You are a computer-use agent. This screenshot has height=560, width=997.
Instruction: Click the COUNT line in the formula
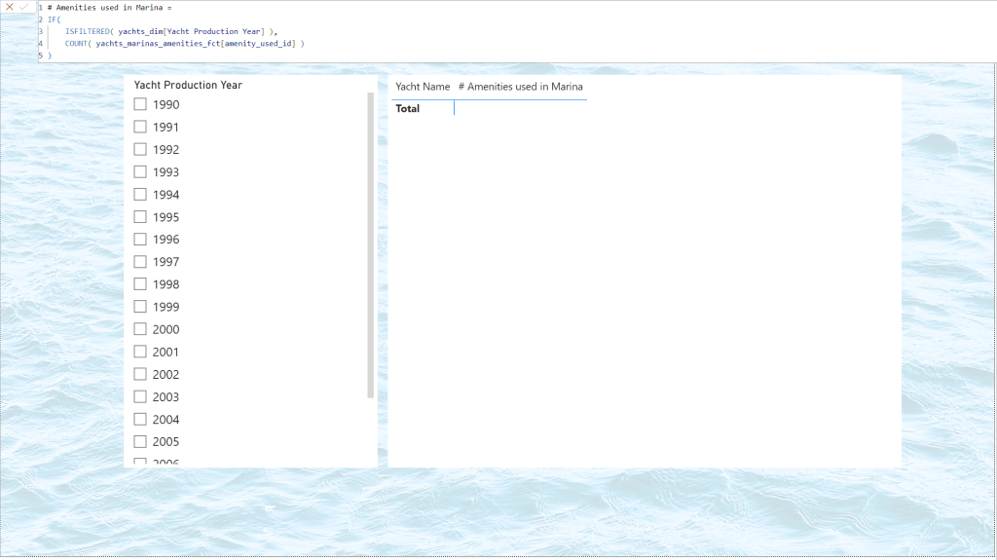pos(185,44)
